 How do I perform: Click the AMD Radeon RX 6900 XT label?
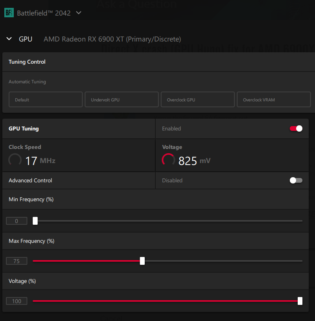112,39
